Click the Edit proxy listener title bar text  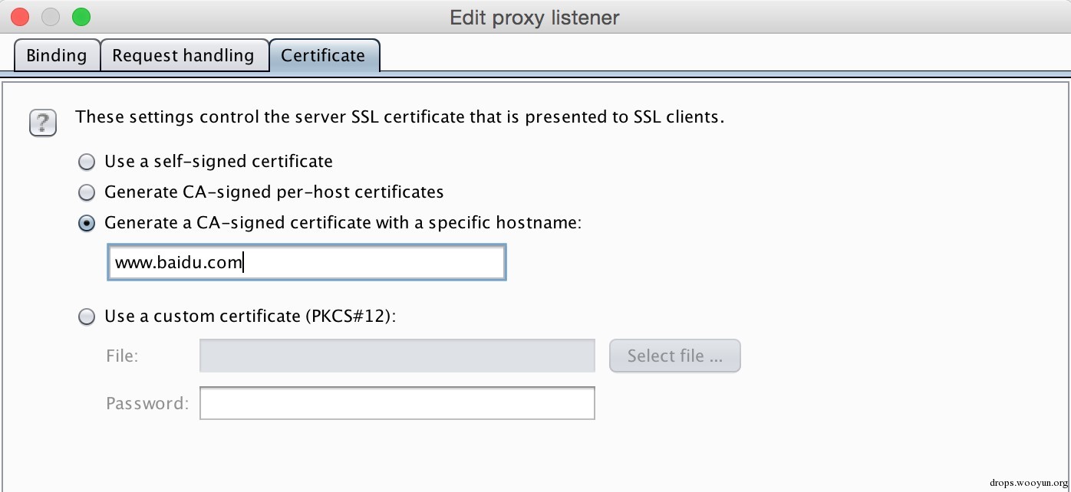tap(534, 17)
